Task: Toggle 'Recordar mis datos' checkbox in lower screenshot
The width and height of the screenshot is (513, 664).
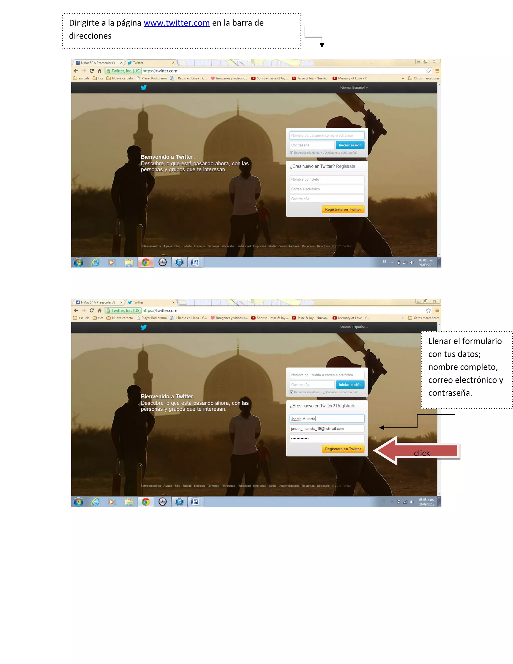Action: coord(292,392)
